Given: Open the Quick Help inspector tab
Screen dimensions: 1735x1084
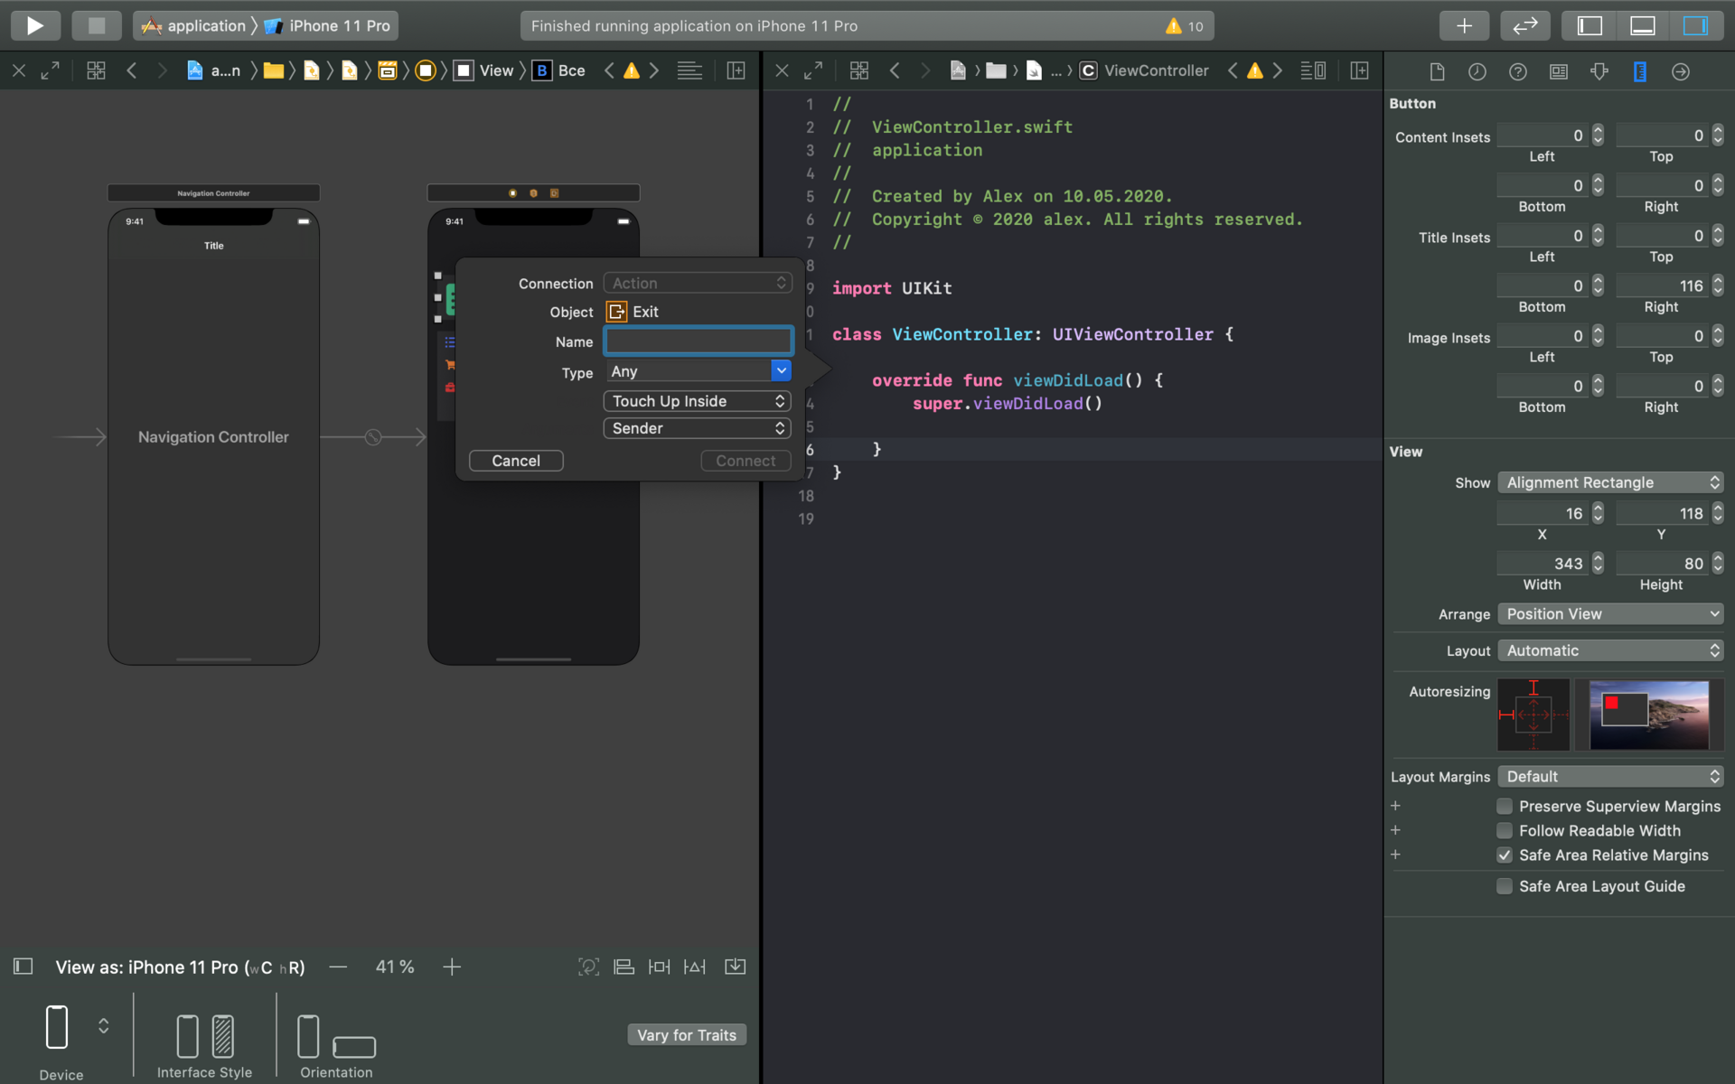Looking at the screenshot, I should pyautogui.click(x=1518, y=71).
